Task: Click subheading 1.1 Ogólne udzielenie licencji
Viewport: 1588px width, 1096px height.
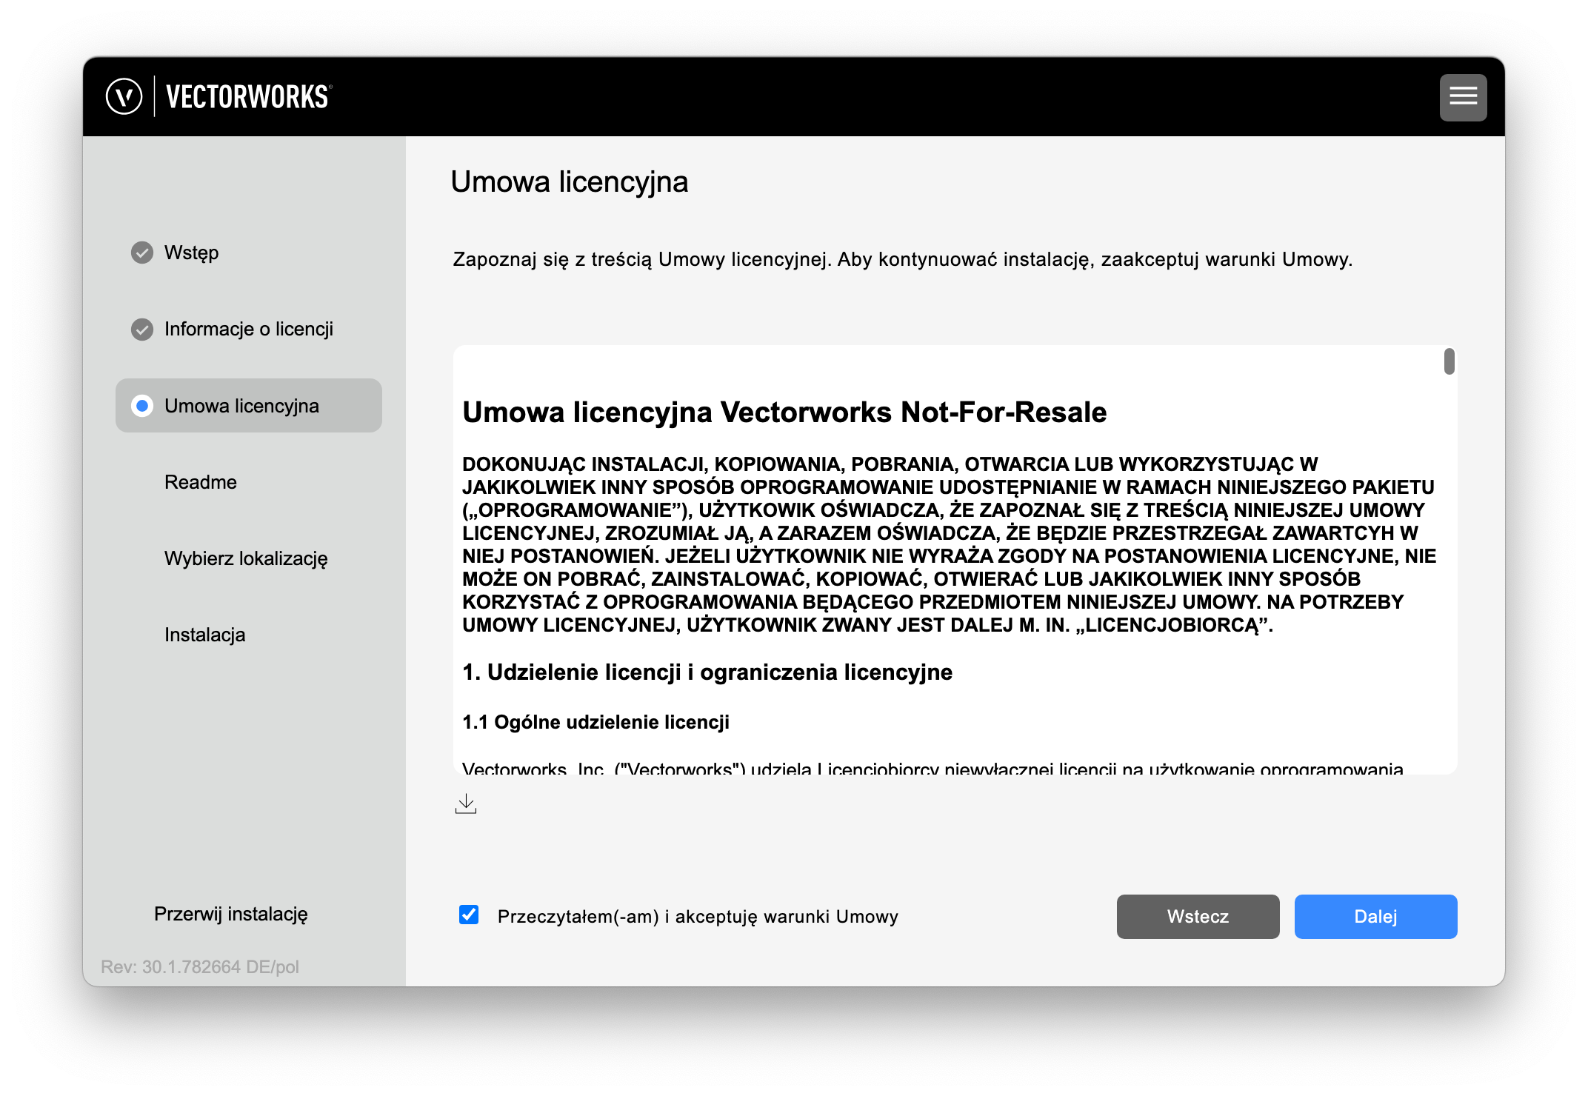Action: coord(595,722)
